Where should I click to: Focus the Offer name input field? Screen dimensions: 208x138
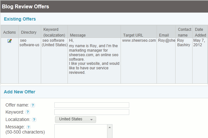pyautogui.click(x=92, y=105)
